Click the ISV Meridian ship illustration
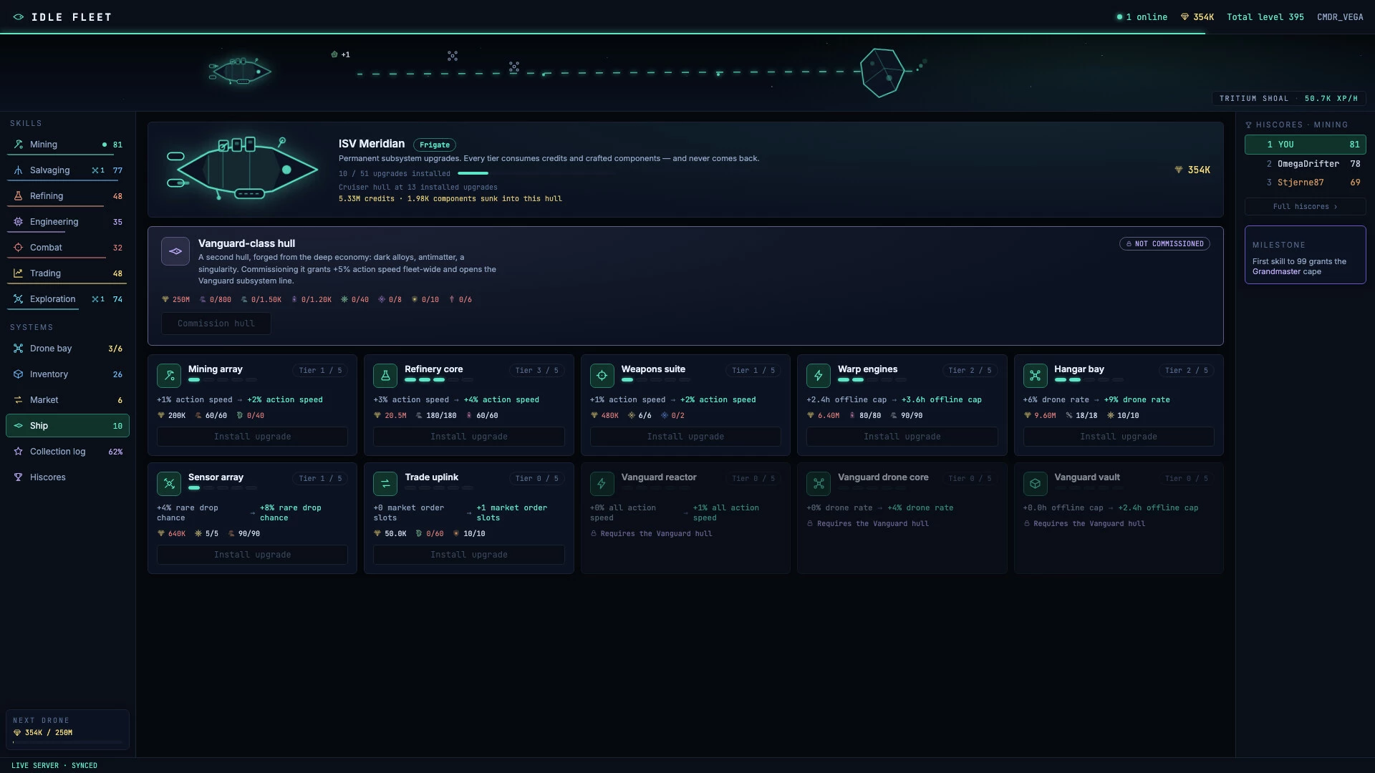 pos(242,169)
